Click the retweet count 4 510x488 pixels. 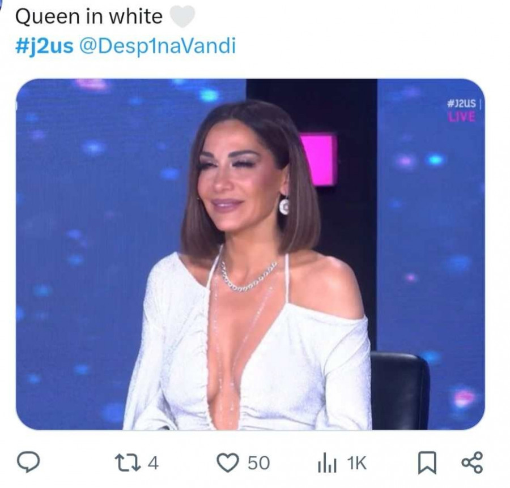pyautogui.click(x=153, y=463)
